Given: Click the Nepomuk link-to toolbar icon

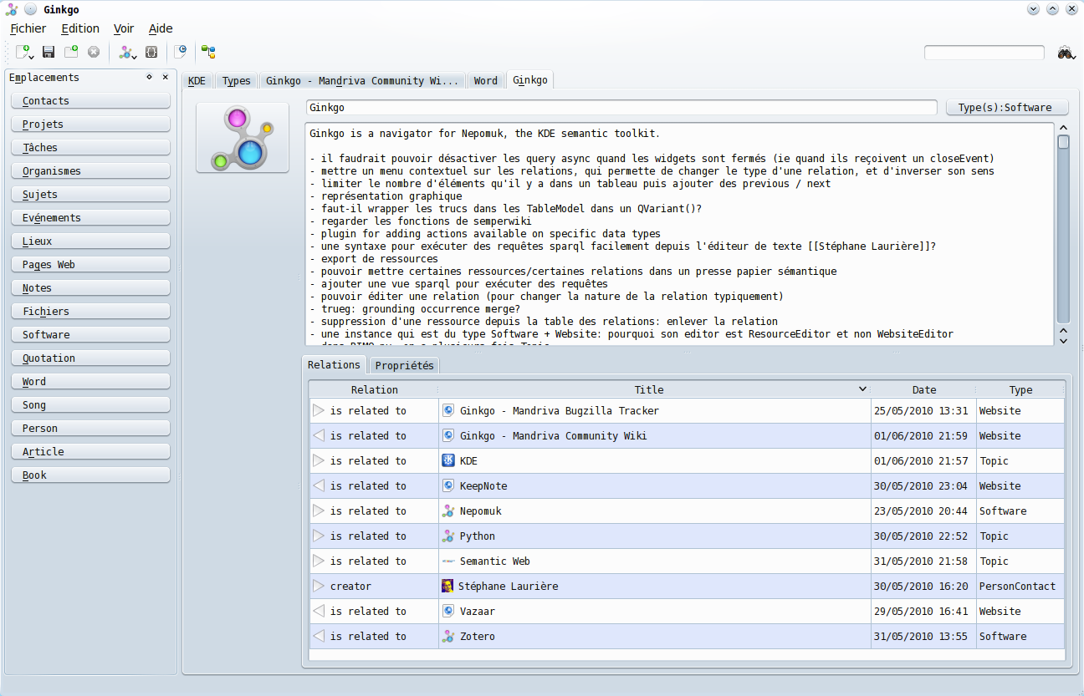Looking at the screenshot, I should tap(125, 52).
